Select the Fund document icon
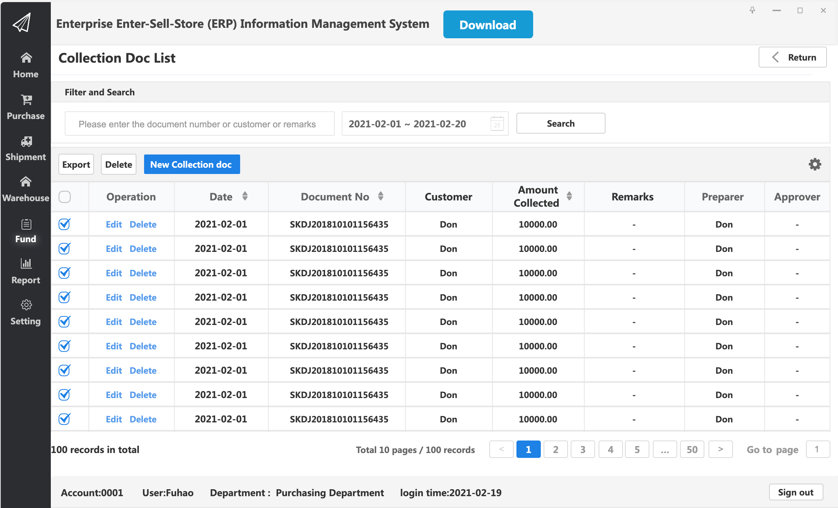Viewport: 838px width, 508px height. click(26, 224)
